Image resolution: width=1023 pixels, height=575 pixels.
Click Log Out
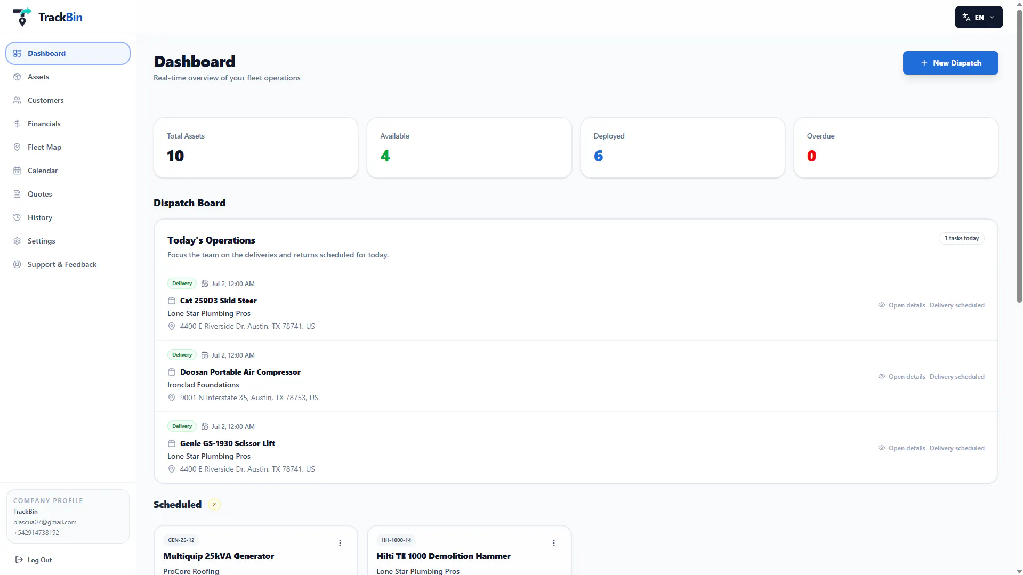pyautogui.click(x=34, y=560)
